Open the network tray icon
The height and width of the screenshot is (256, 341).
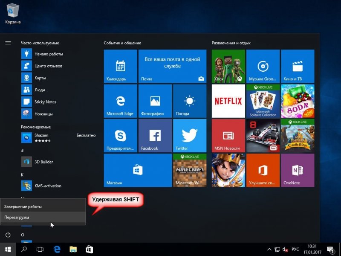coord(277,250)
